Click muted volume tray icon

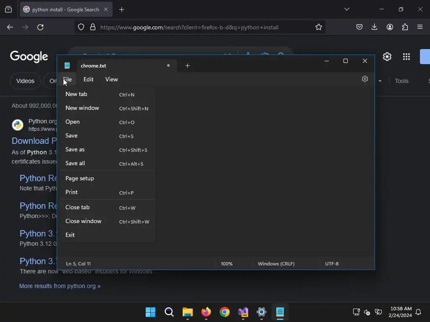pos(367,312)
